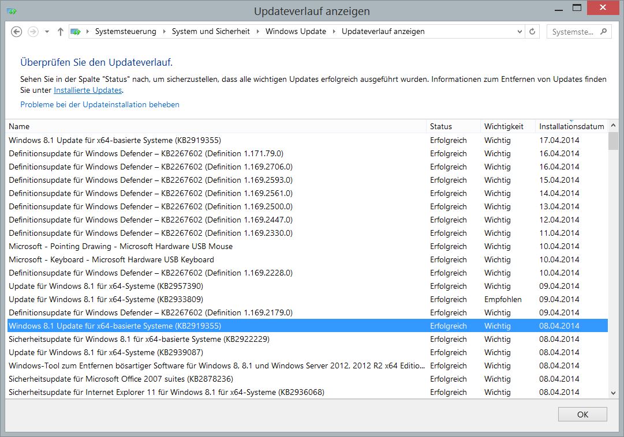
Task: Select Defender Definition 1.169.2706.0 row
Action: pos(308,167)
